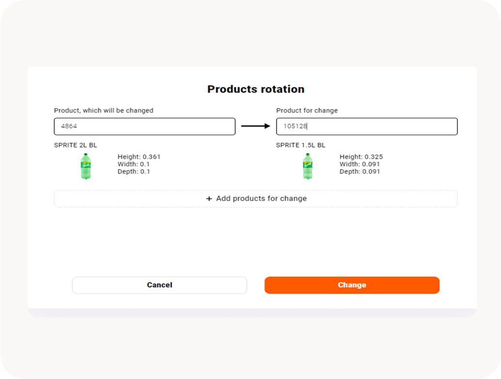This screenshot has height=379, width=501.
Task: Select the SPRITE 2L BL product name
Action: tap(76, 145)
